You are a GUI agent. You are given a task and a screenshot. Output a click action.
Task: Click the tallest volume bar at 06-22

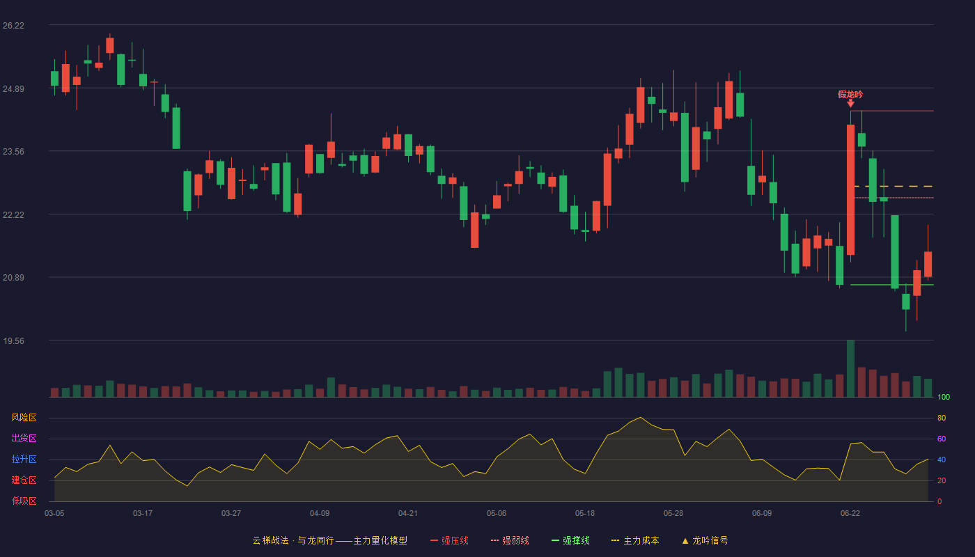click(x=850, y=368)
